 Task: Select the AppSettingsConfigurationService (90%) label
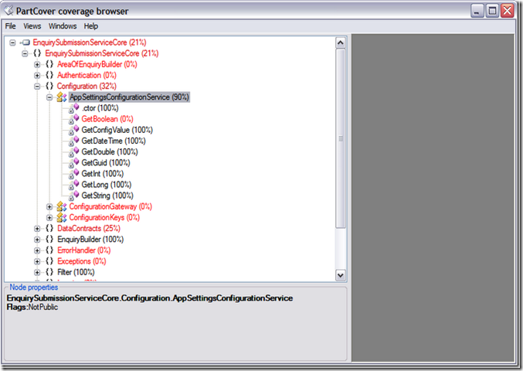pyautogui.click(x=130, y=97)
